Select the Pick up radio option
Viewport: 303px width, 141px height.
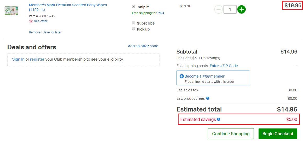134,29
